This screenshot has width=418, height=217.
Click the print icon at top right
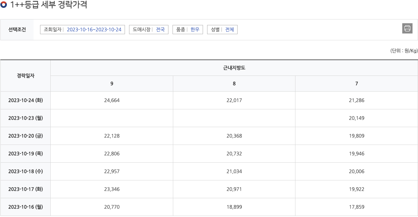pyautogui.click(x=407, y=29)
